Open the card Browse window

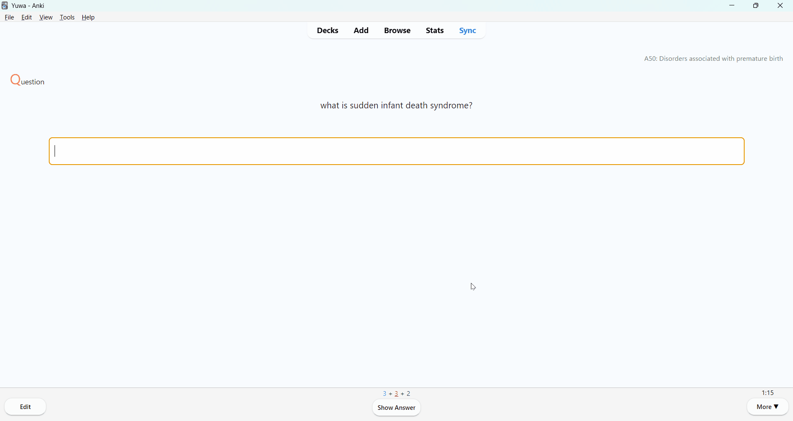click(397, 31)
